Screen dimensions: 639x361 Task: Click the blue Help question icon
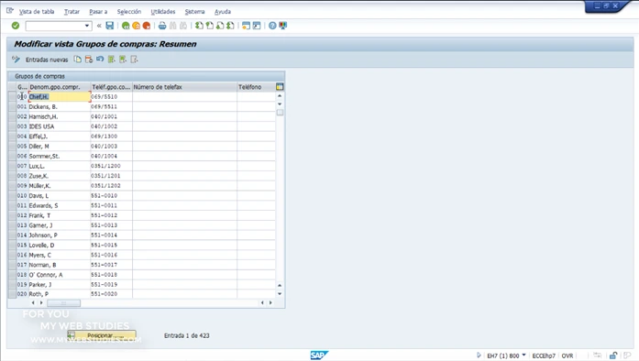(272, 26)
